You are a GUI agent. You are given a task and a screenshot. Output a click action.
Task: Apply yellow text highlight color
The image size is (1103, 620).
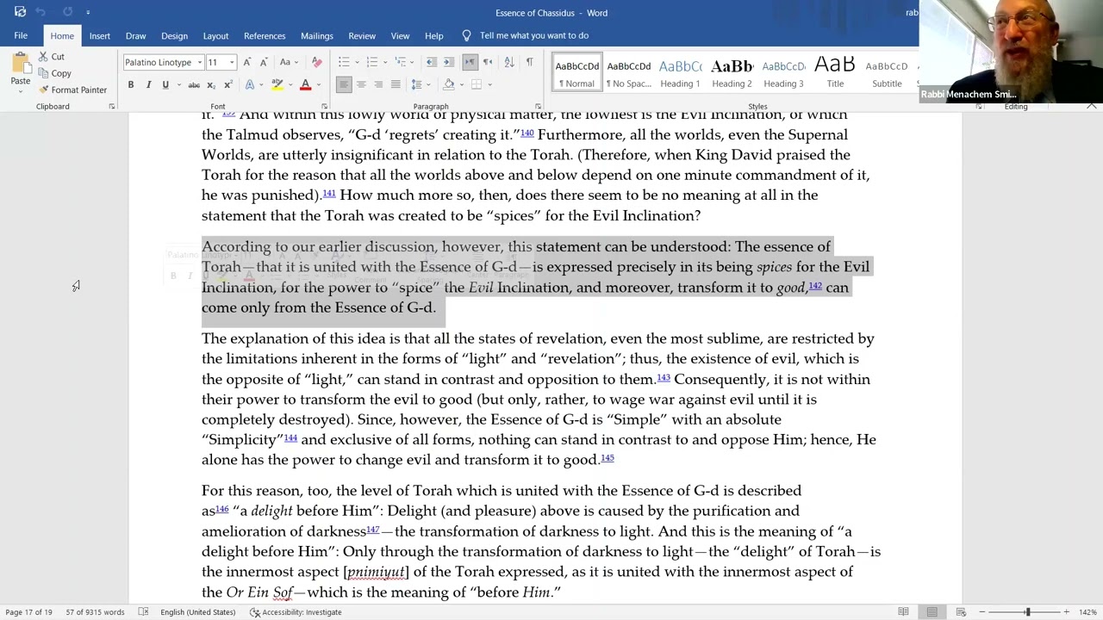(x=277, y=84)
